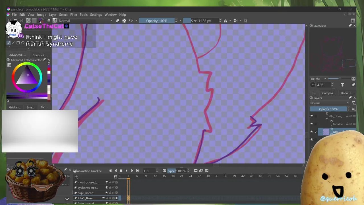Image resolution: width=364 pixels, height=205 pixels.
Task: Open layer blending mode Normal dropdown
Action: coord(330,103)
